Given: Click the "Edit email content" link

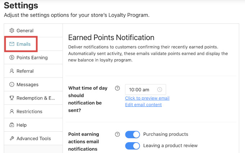Looking at the screenshot, I should (x=143, y=105).
